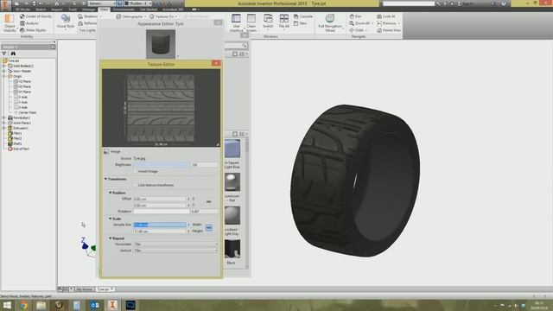Open File Explorer from the taskbar
The height and width of the screenshot is (311, 553).
[41, 305]
